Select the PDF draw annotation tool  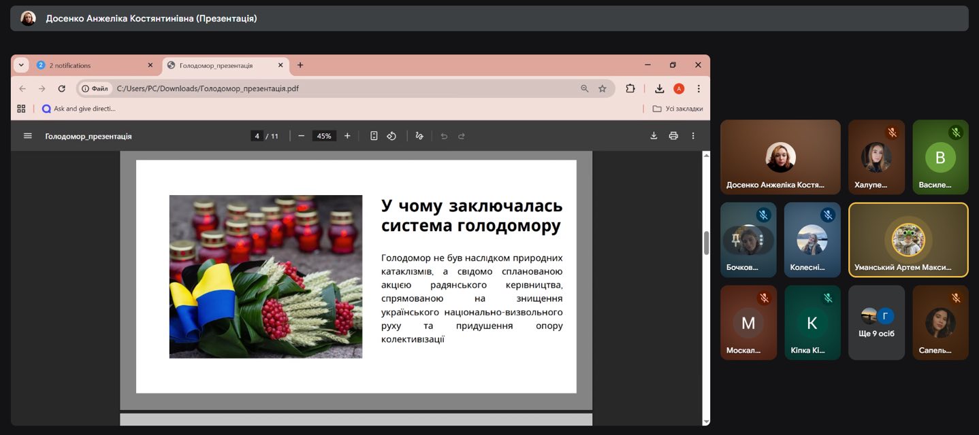tap(419, 136)
